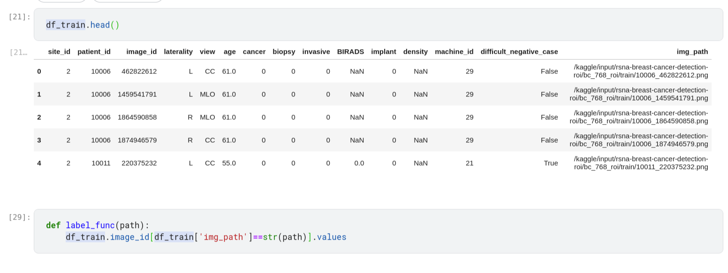Click the df_train.head() code cell

pyautogui.click(x=378, y=25)
